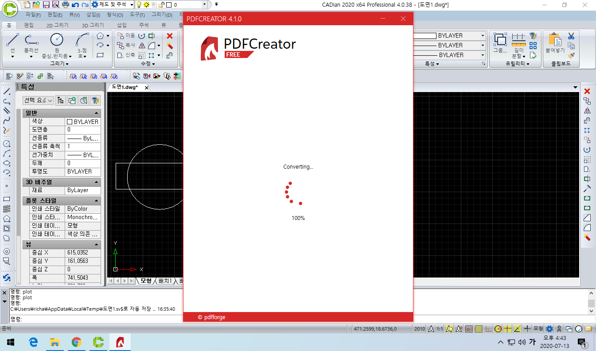Toggle object snap in status bar
The image size is (596, 351).
click(x=508, y=329)
